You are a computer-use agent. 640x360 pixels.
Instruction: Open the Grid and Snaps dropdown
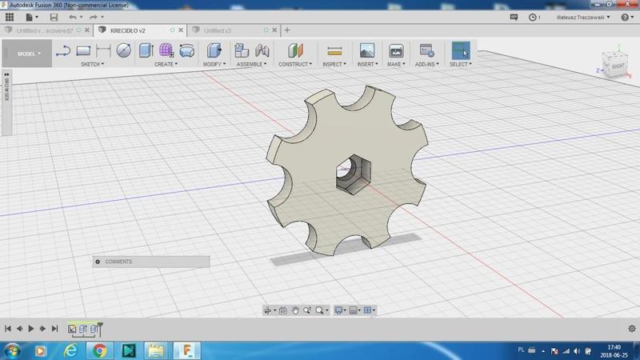pyautogui.click(x=354, y=310)
